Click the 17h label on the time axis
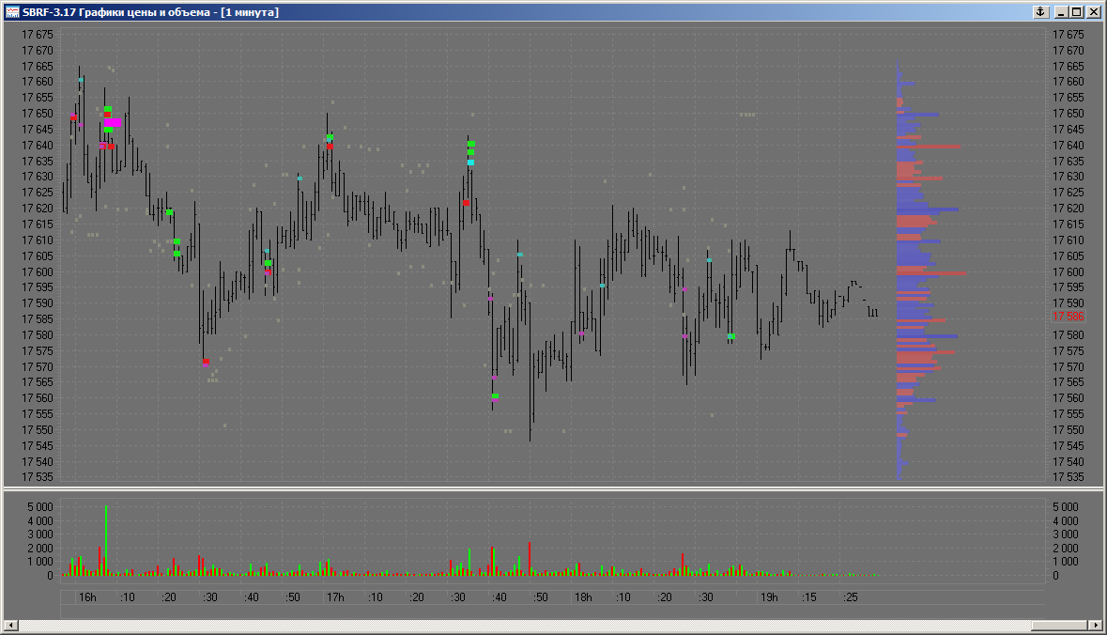This screenshot has width=1107, height=635. 334,597
